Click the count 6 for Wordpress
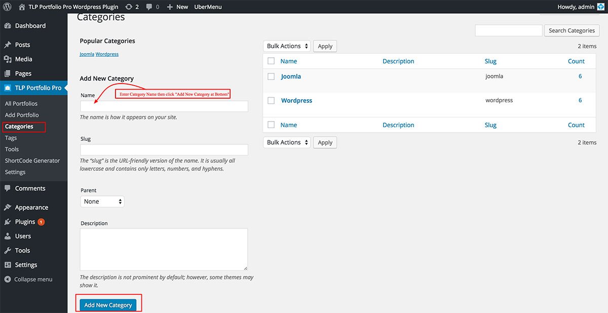The image size is (608, 313). click(x=580, y=100)
